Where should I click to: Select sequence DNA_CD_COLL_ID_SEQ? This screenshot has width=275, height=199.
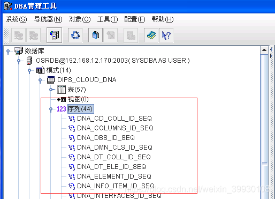click(114, 119)
